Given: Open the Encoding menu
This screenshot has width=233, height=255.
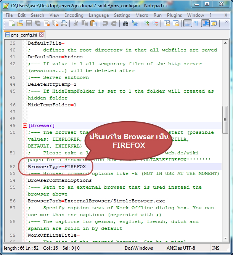Looking at the screenshot, I should 74,15.
